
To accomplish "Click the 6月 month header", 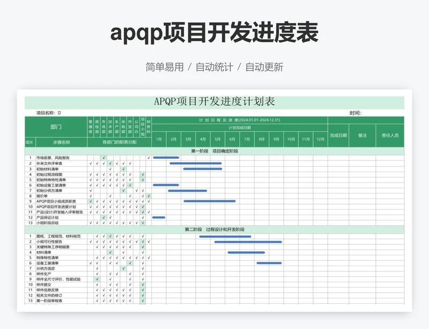I will click(232, 139).
